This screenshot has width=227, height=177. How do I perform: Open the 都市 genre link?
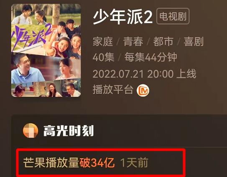pyautogui.click(x=163, y=41)
